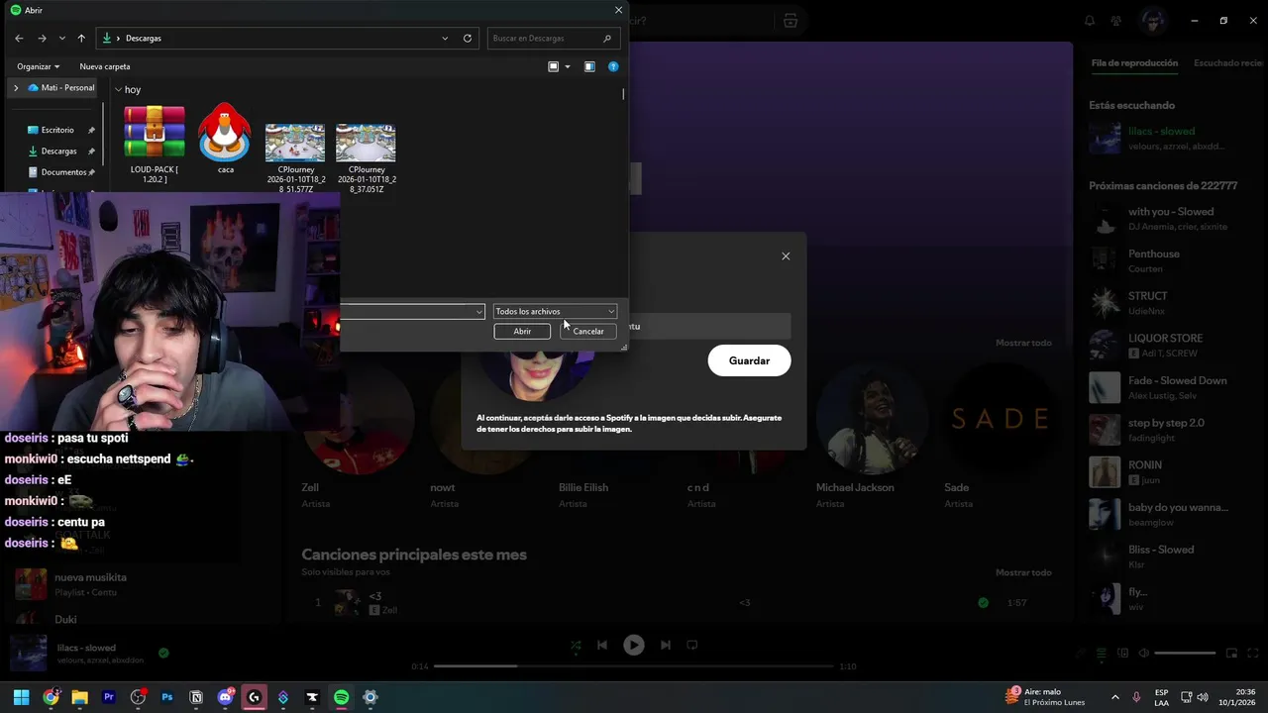
Task: Open recent locations chevron in Abrir dialog
Action: tap(61, 38)
